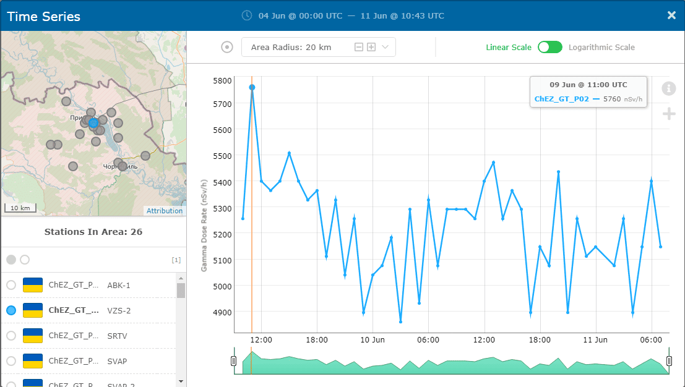Click the ChEZ_GT_P02 label in tooltip

(x=561, y=99)
